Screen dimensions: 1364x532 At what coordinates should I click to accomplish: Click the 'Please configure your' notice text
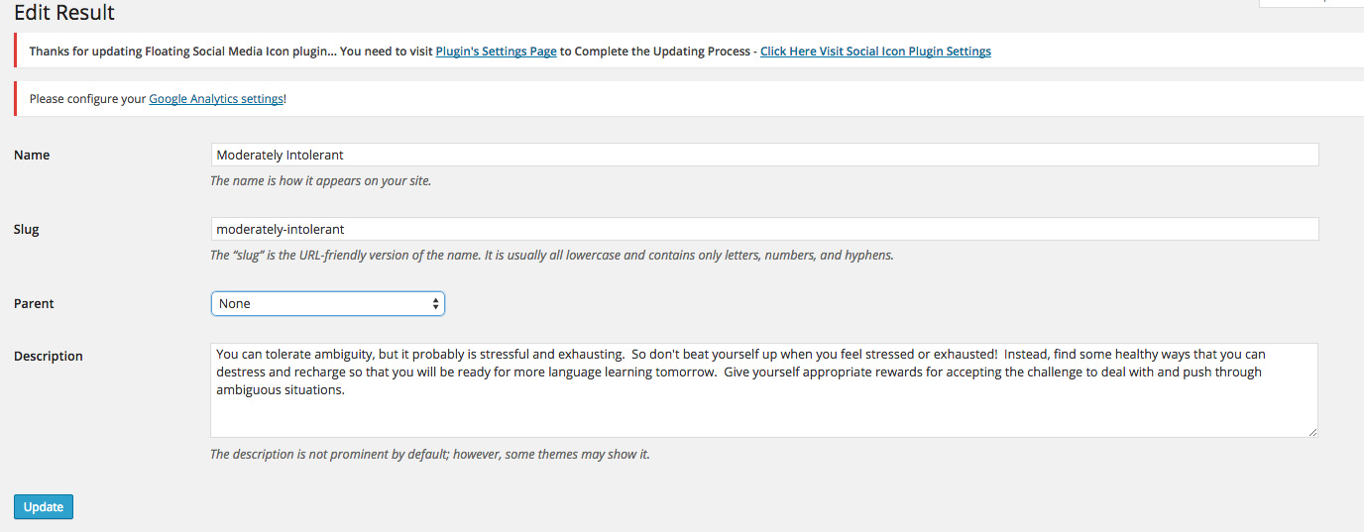tap(88, 99)
